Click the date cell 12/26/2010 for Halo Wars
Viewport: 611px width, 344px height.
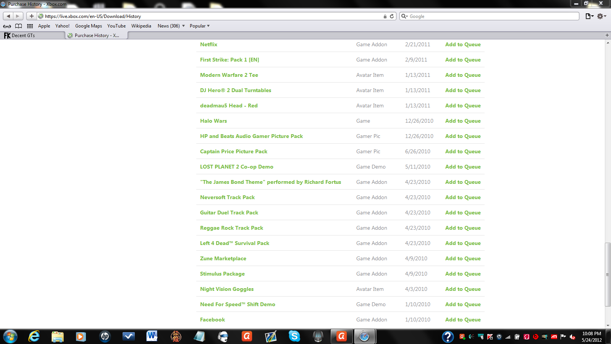point(419,121)
